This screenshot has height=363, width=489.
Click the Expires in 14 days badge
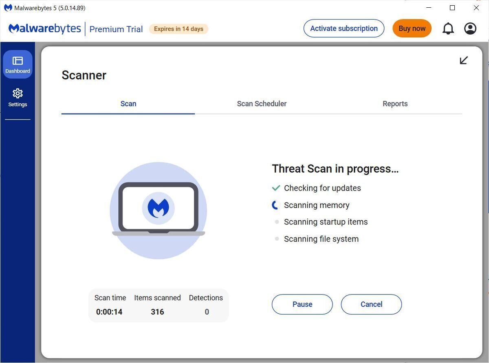click(x=178, y=29)
